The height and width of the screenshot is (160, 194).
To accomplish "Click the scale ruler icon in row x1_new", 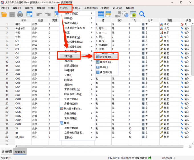I will (161, 137).
